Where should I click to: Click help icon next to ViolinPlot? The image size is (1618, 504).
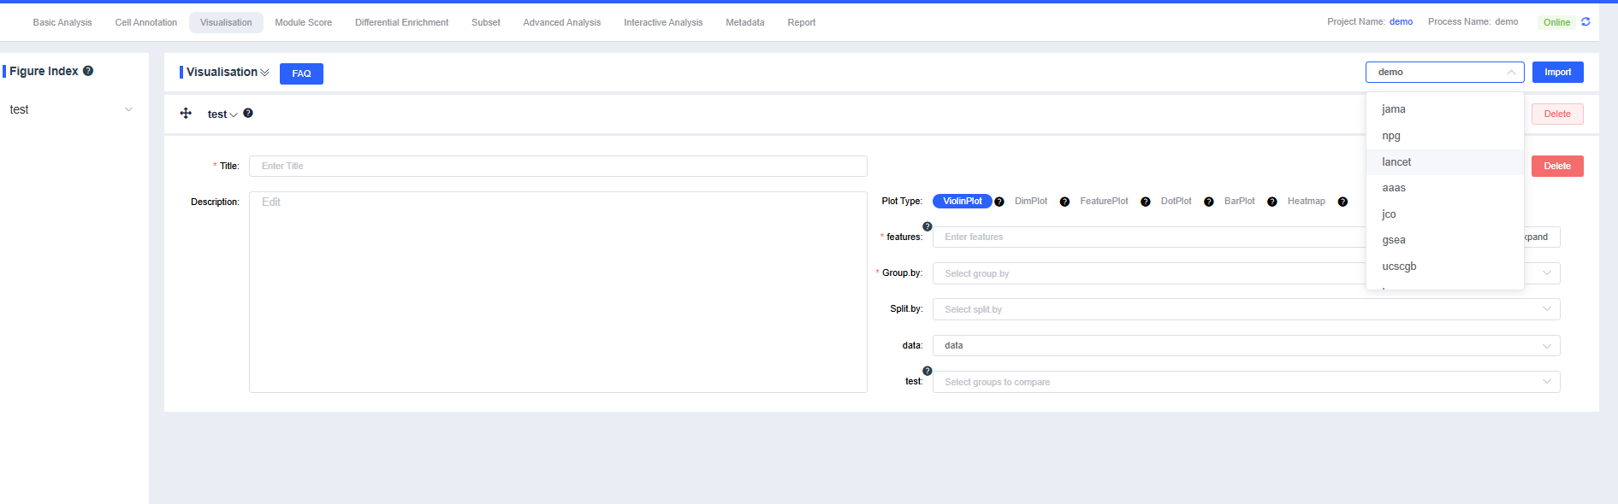coord(999,202)
